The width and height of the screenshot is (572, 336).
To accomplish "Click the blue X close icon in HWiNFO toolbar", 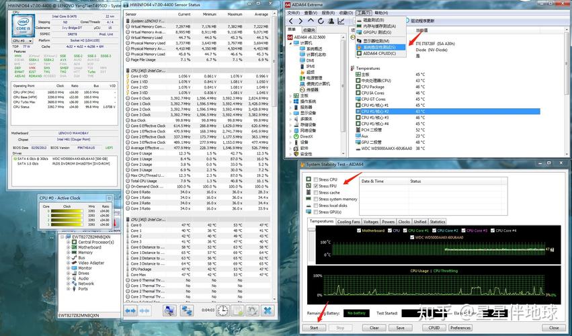I will pyautogui.click(x=267, y=310).
